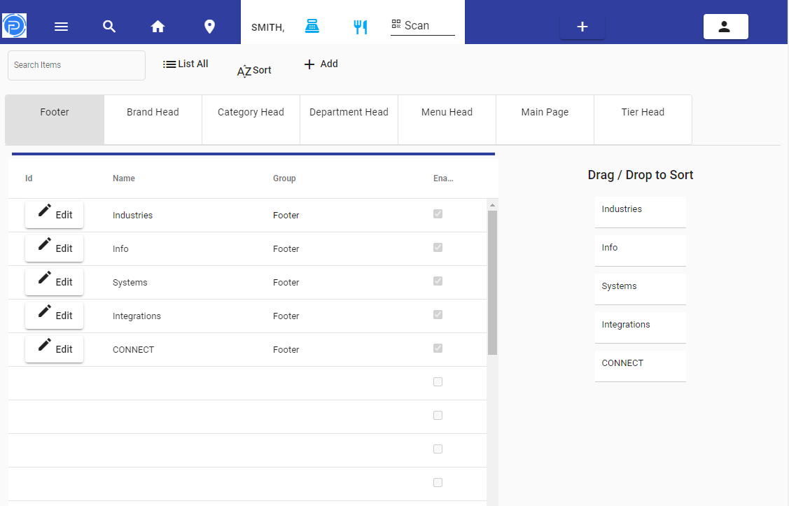Open the location pin icon
The image size is (789, 506).
[x=210, y=26]
